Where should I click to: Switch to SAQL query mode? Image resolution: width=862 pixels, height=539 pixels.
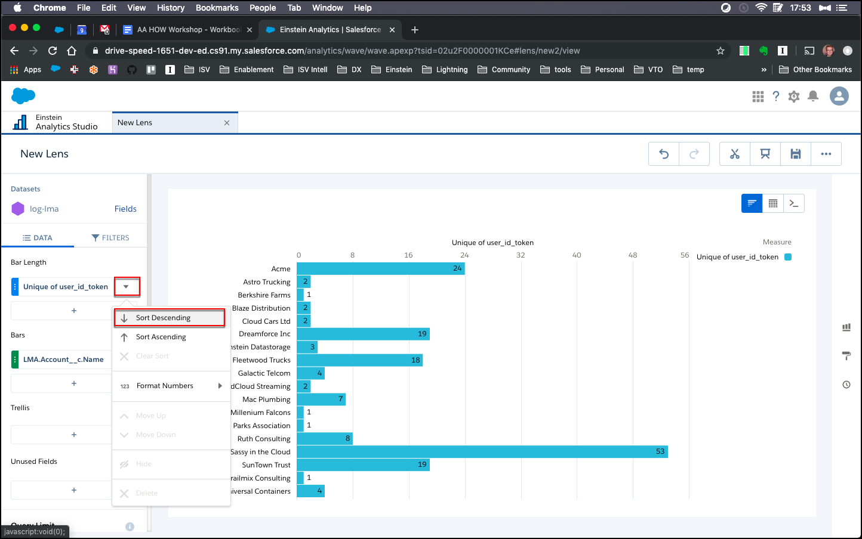(x=794, y=203)
